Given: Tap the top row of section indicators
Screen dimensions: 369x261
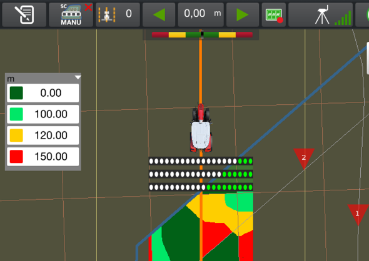Looking at the screenshot, I should pyautogui.click(x=201, y=161).
